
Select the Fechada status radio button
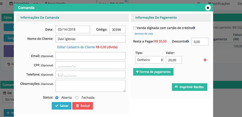77,98
